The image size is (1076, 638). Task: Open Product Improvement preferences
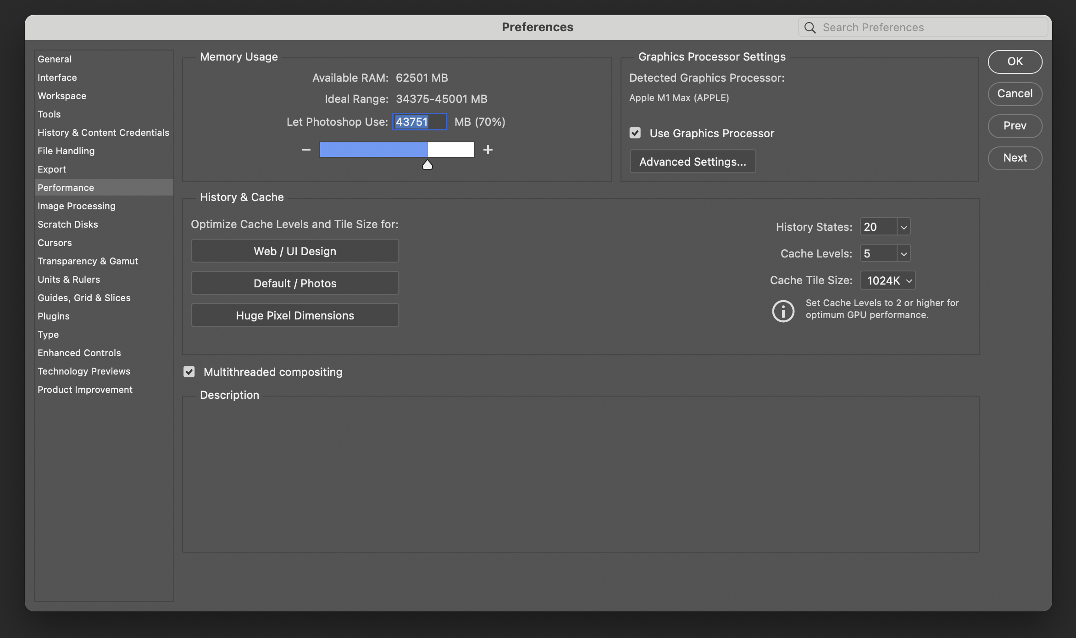click(x=104, y=390)
